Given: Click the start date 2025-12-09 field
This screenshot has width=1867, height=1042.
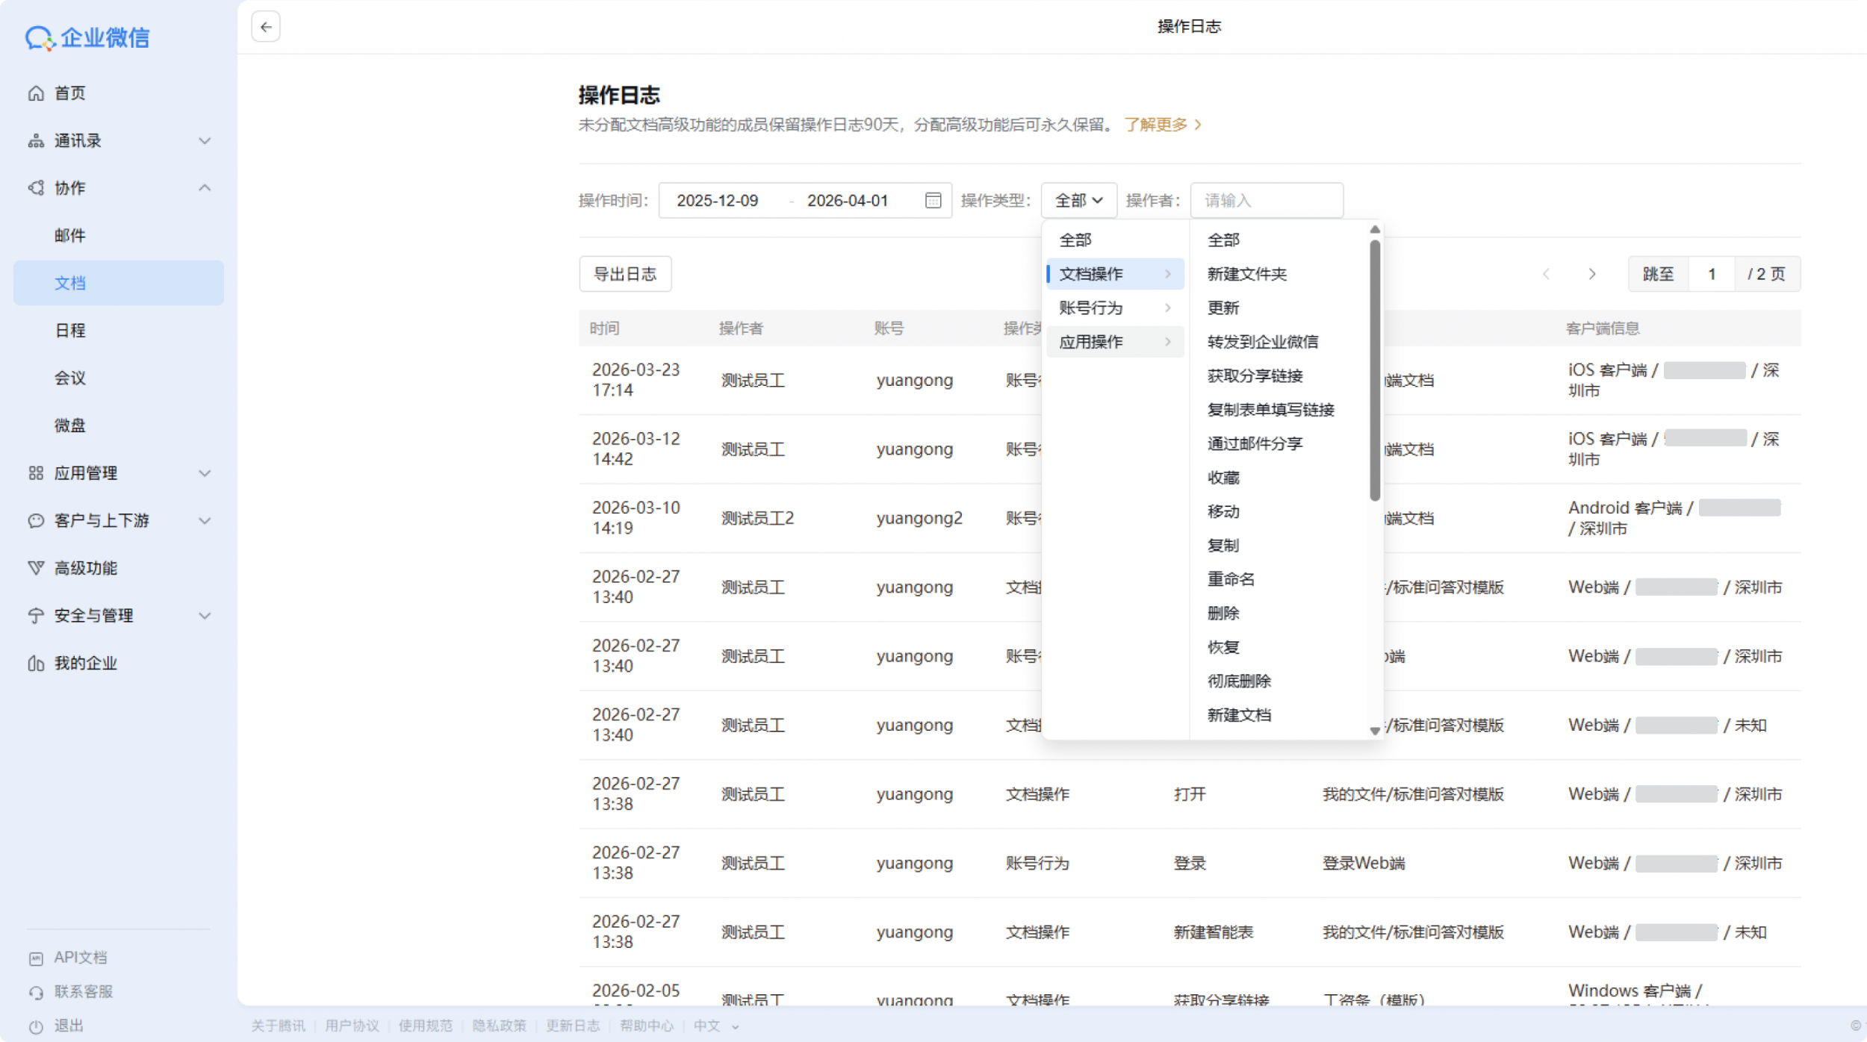Looking at the screenshot, I should click(717, 200).
